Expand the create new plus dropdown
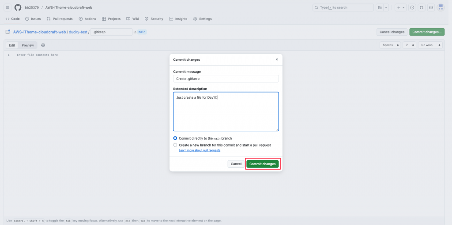 401,7
